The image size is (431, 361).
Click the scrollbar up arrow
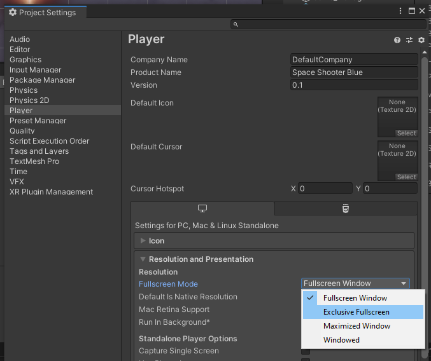tap(425, 52)
